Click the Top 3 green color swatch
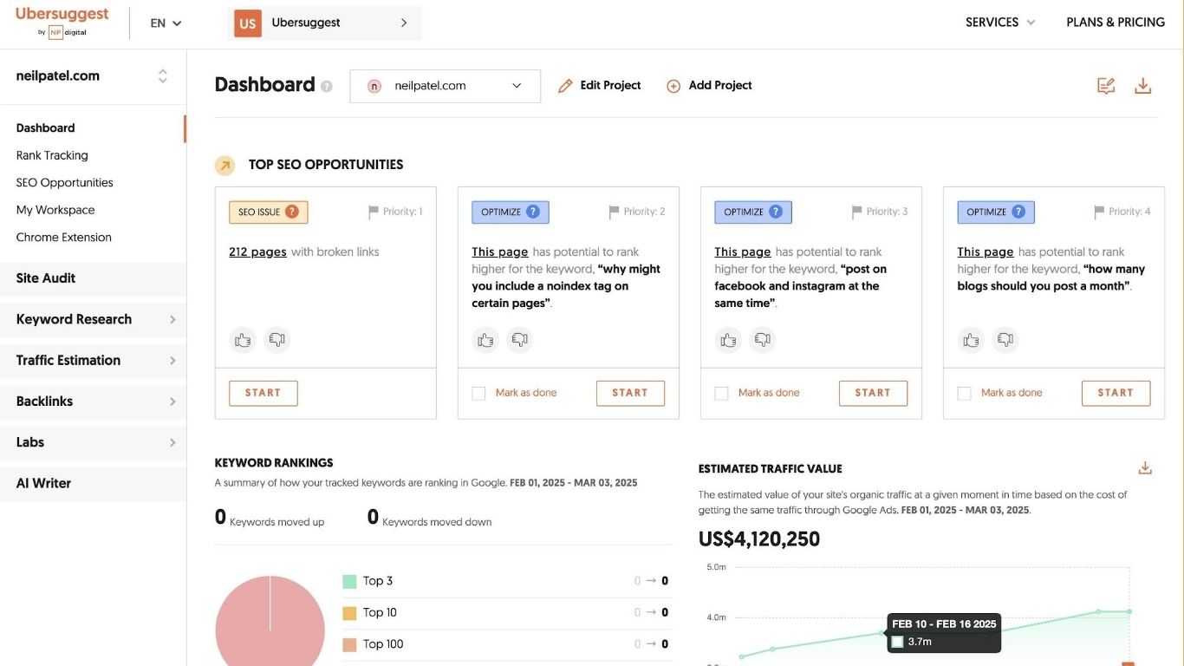Viewport: 1184px width, 666px height. click(349, 581)
